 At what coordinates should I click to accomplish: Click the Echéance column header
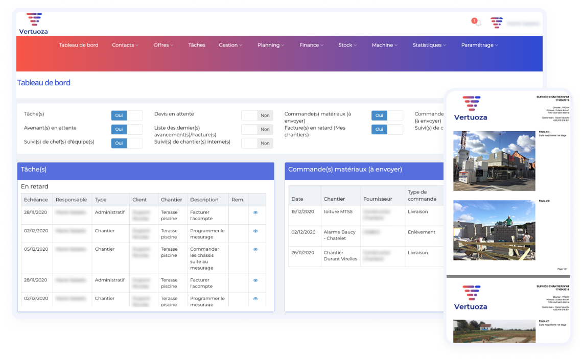36,200
